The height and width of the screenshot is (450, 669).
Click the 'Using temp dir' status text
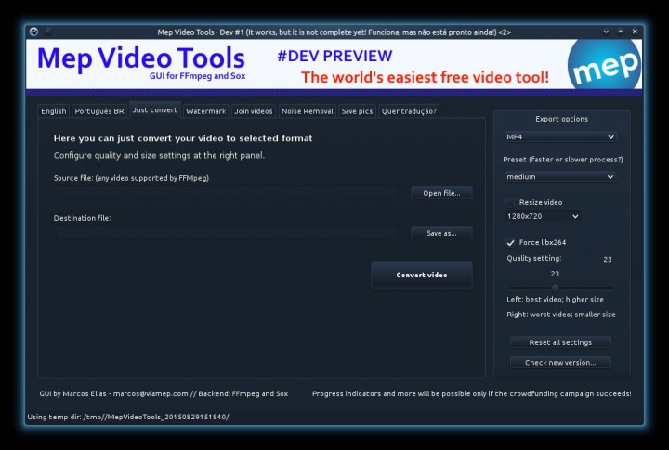click(128, 417)
